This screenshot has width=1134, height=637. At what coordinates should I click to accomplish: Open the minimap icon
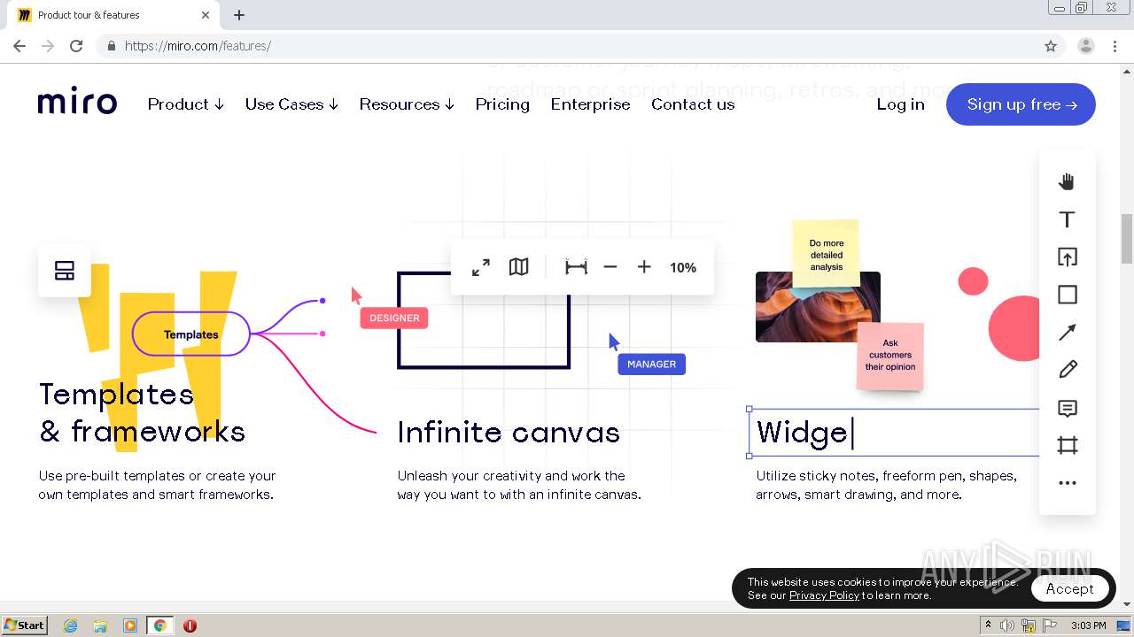(x=519, y=267)
